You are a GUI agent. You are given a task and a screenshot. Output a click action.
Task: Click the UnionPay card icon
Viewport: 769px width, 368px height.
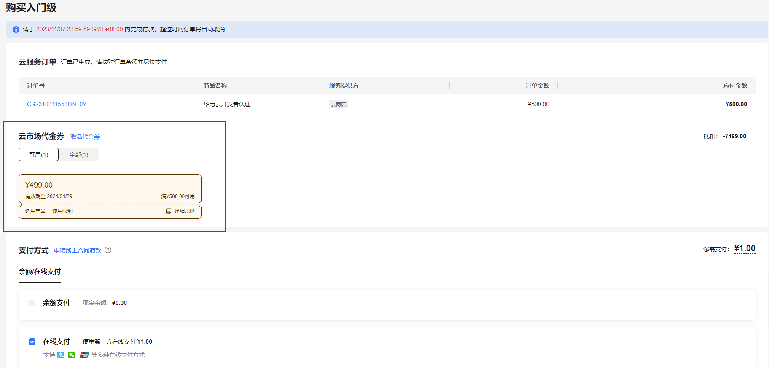point(84,355)
